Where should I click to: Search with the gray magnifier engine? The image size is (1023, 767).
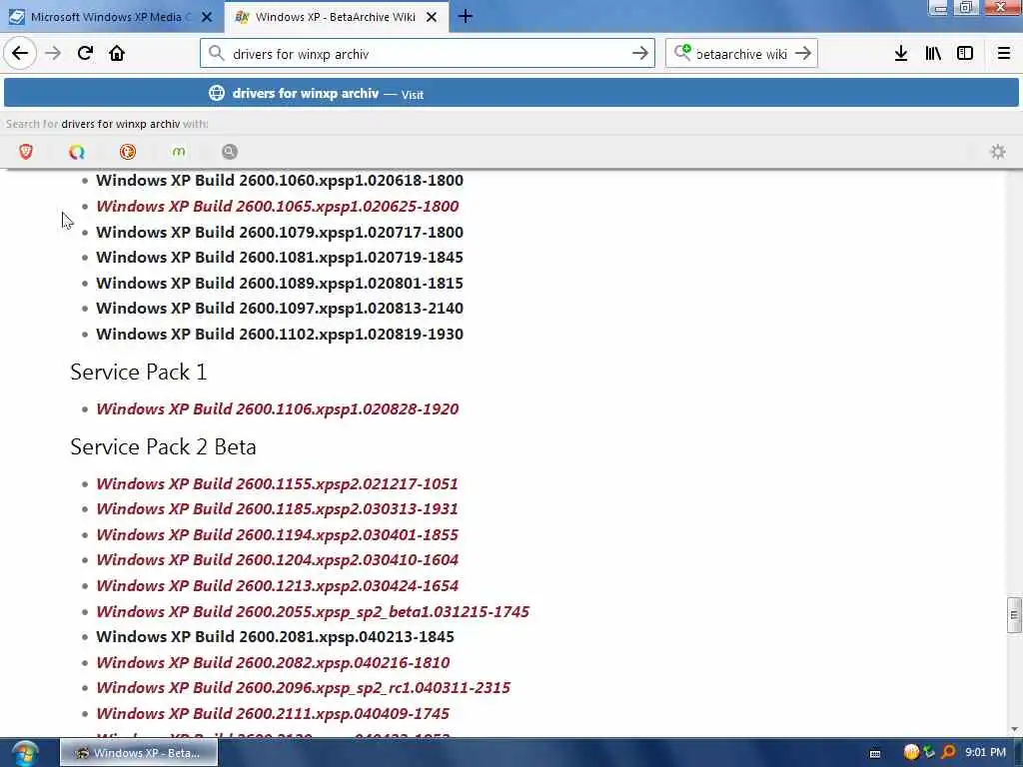(x=230, y=152)
